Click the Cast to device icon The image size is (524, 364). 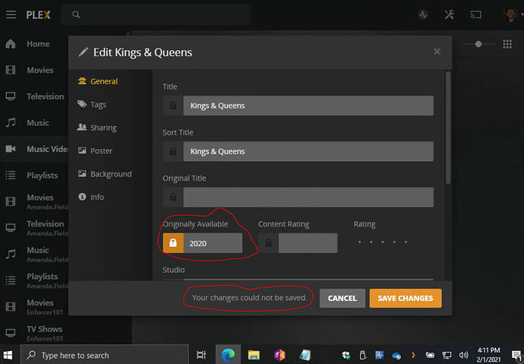pos(475,14)
